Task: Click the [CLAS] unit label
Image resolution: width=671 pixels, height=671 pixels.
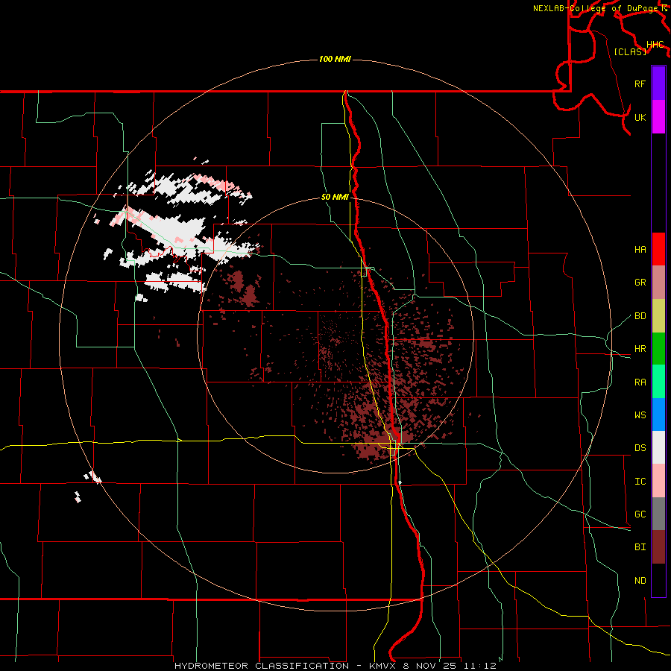Action: [x=630, y=51]
